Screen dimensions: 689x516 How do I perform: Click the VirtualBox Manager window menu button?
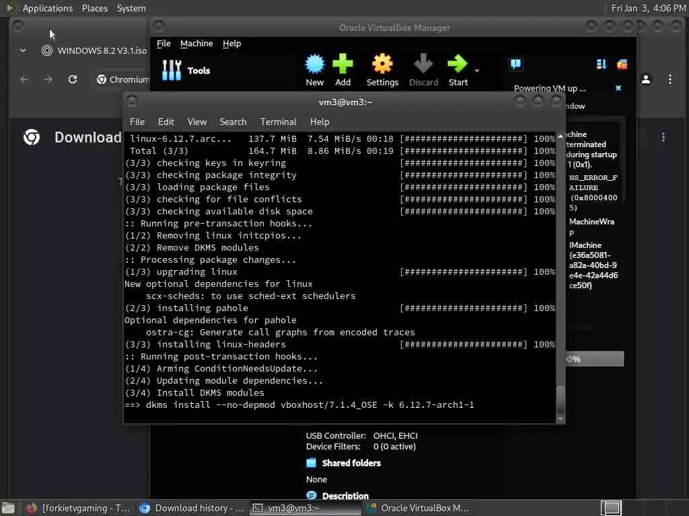159,26
